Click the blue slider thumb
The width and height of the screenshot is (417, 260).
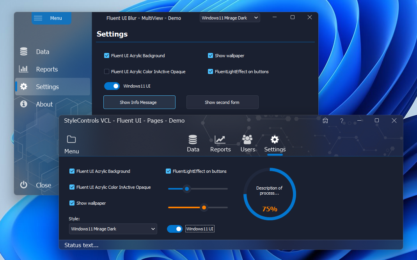coord(187,189)
